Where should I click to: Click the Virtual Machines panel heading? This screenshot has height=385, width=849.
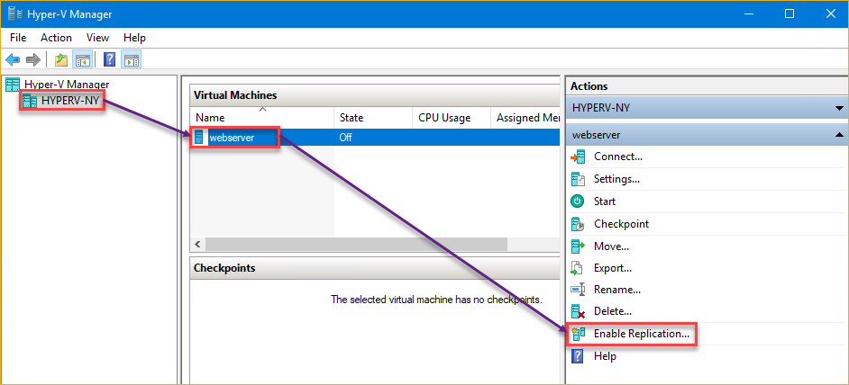tap(235, 95)
